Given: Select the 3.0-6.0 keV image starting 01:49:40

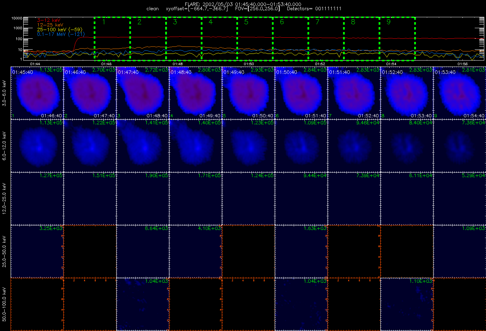Looking at the screenshot, I should (x=248, y=93).
